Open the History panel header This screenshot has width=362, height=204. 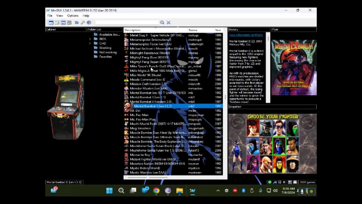[x=249, y=29]
